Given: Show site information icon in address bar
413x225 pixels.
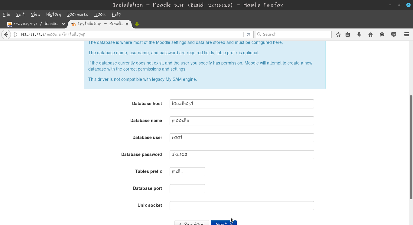Looking at the screenshot, I should pyautogui.click(x=15, y=35).
